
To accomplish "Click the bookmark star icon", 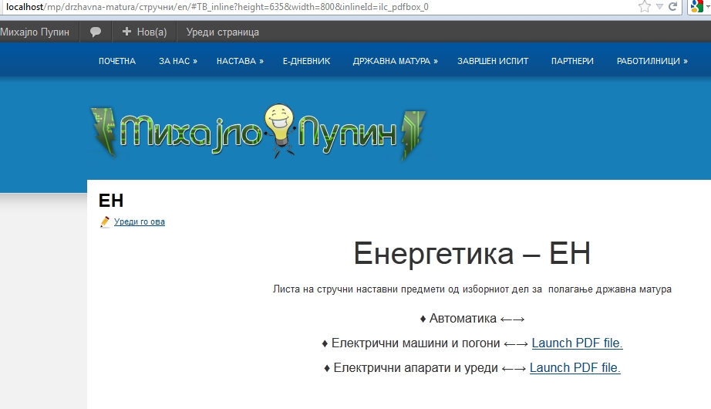I will 645,6.
